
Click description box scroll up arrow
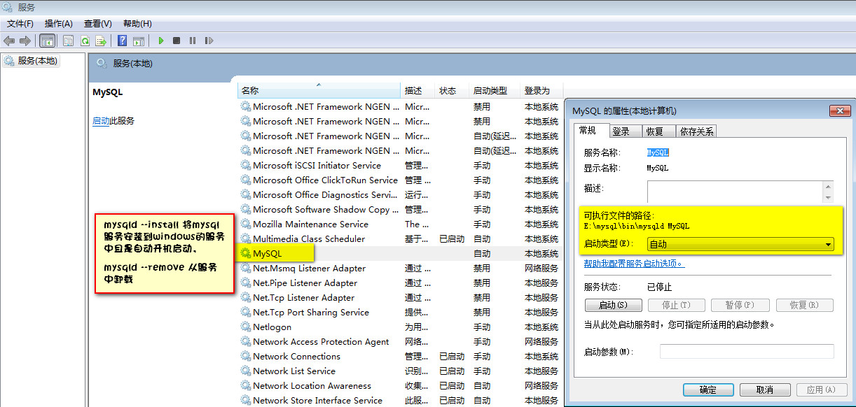(829, 186)
